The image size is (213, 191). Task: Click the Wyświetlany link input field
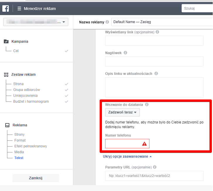click(x=154, y=41)
